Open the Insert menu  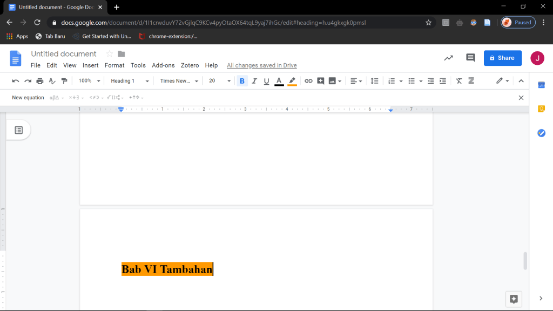(x=90, y=65)
